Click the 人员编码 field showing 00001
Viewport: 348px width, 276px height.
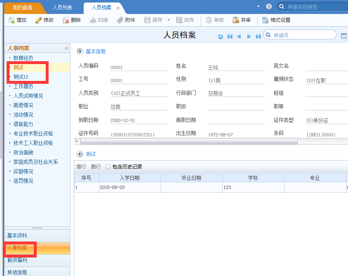(139, 67)
